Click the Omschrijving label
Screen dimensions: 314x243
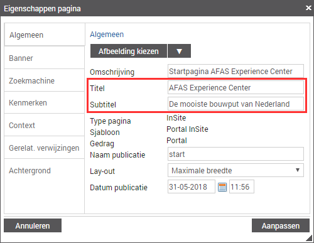[x=112, y=72]
